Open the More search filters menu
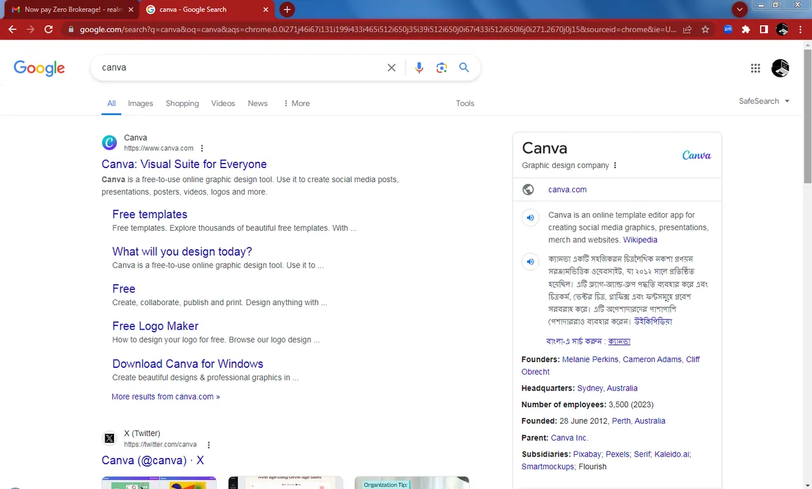The height and width of the screenshot is (489, 812). (x=296, y=103)
